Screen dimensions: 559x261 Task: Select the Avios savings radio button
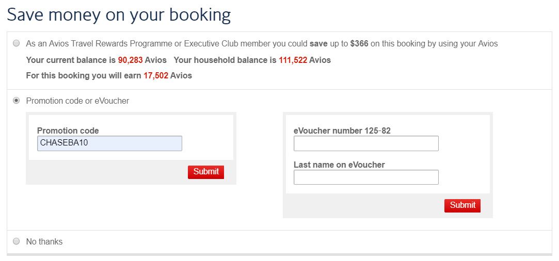(x=17, y=44)
